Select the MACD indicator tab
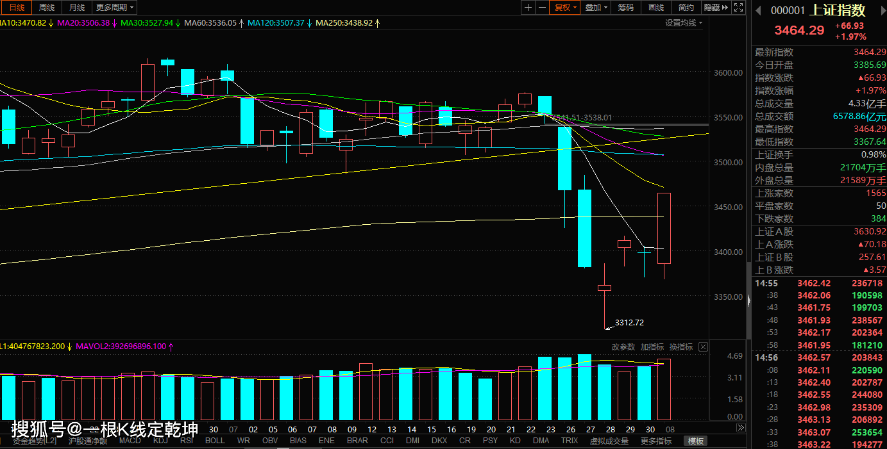This screenshot has width=887, height=449. click(130, 441)
